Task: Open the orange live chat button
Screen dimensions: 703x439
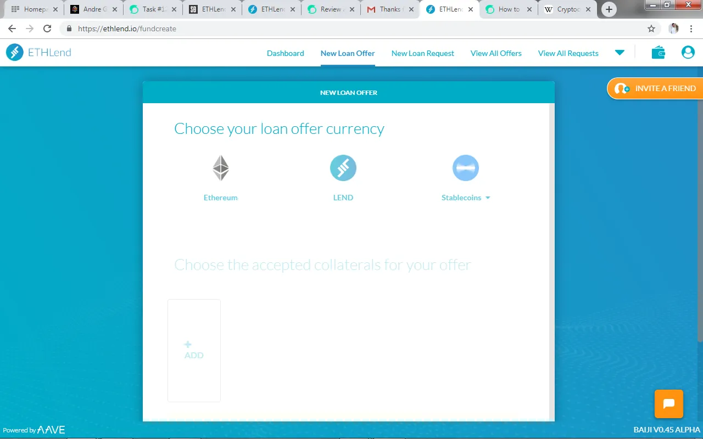Action: (x=669, y=404)
